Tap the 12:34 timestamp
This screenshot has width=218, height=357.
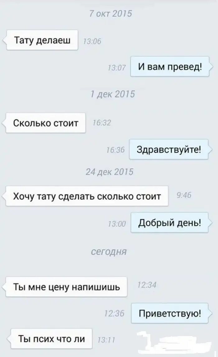[147, 285]
